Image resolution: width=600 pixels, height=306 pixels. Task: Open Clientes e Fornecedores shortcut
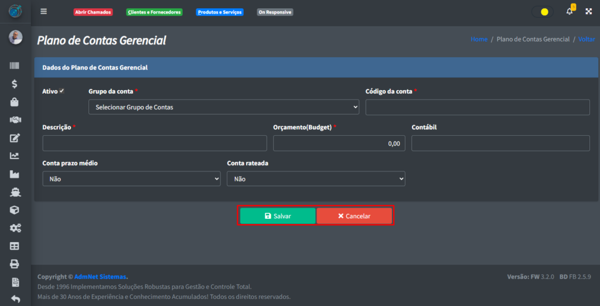click(155, 12)
